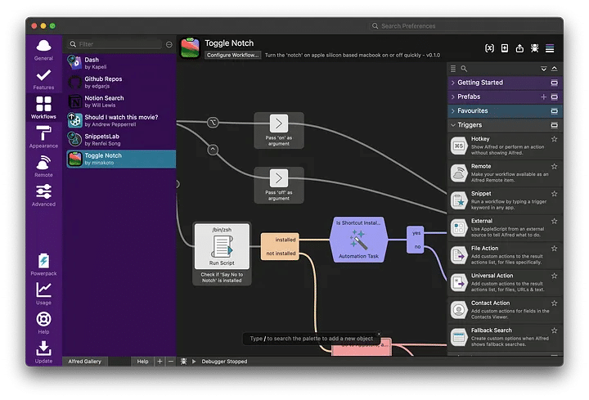Click the Search Preferences field
The height and width of the screenshot is (400, 589).
tap(465, 26)
